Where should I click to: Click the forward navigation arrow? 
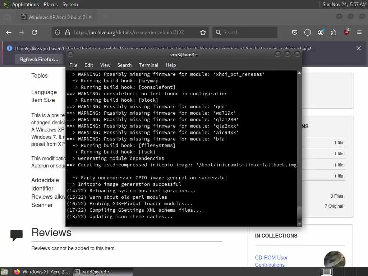click(x=22, y=32)
